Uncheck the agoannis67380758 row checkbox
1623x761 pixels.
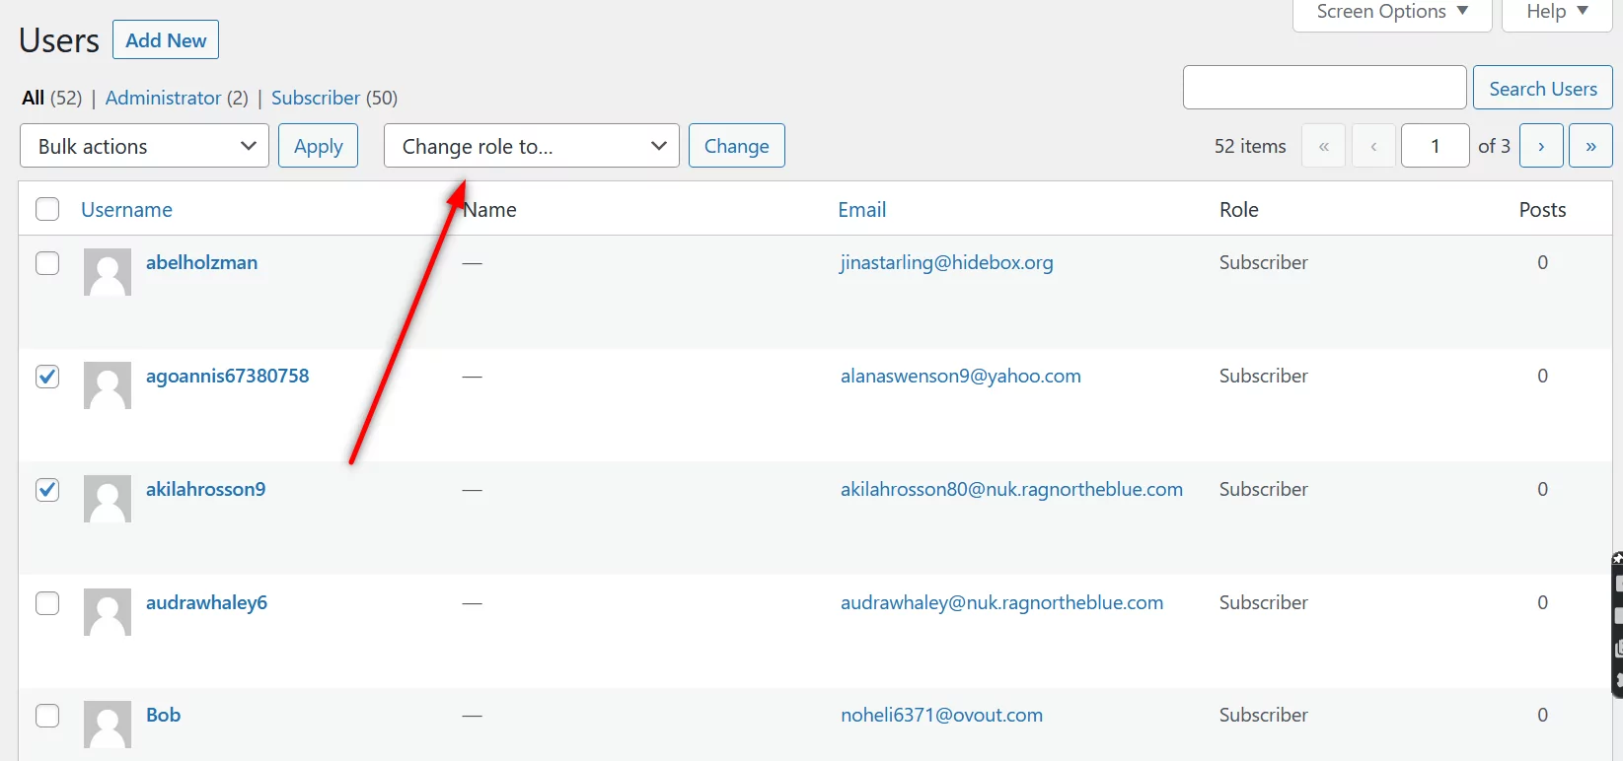[47, 377]
